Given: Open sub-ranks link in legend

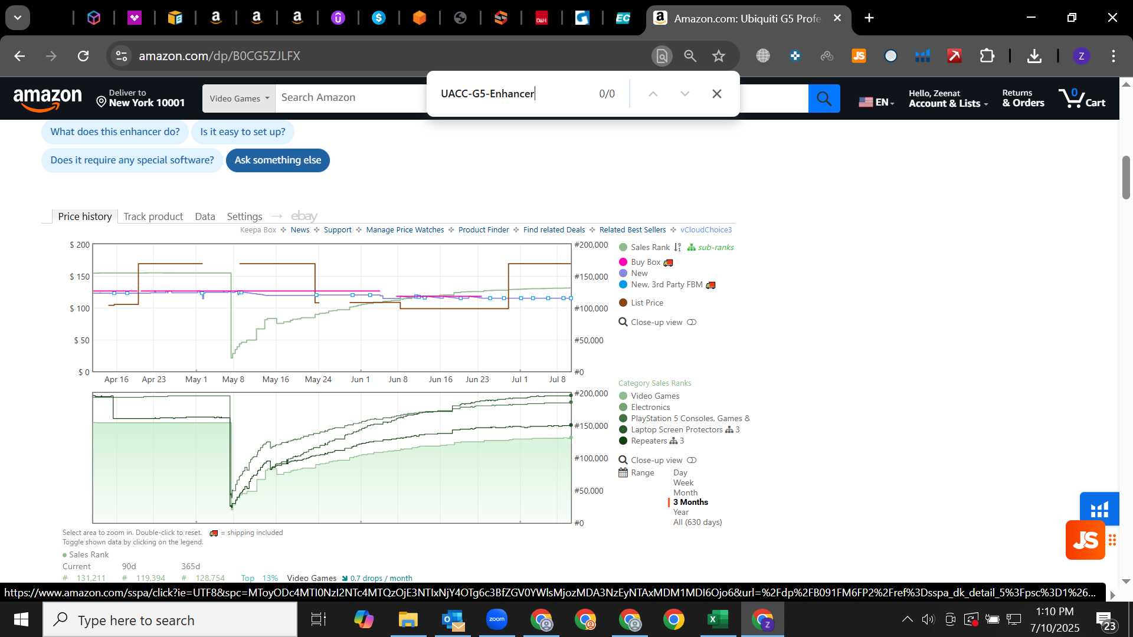Looking at the screenshot, I should (x=710, y=248).
